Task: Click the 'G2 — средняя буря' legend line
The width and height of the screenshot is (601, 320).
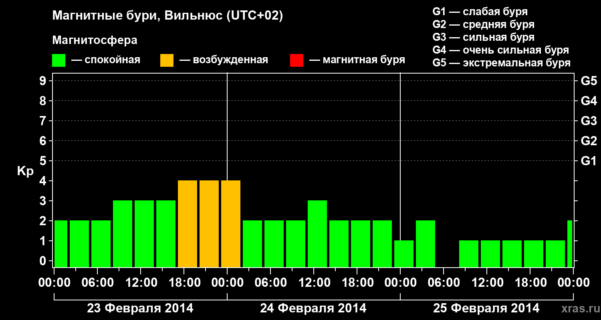Action: (x=483, y=24)
